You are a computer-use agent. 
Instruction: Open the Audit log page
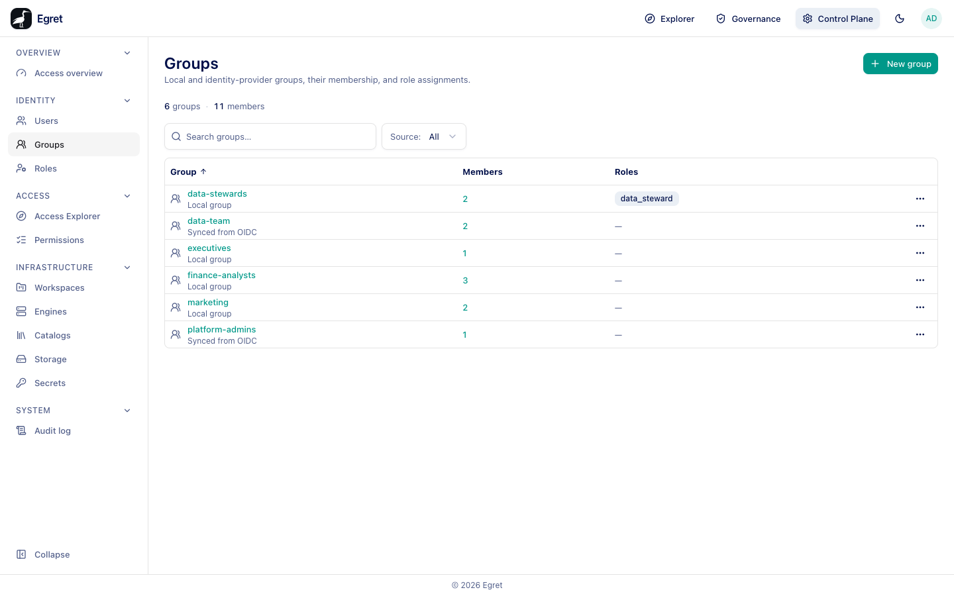74,430
